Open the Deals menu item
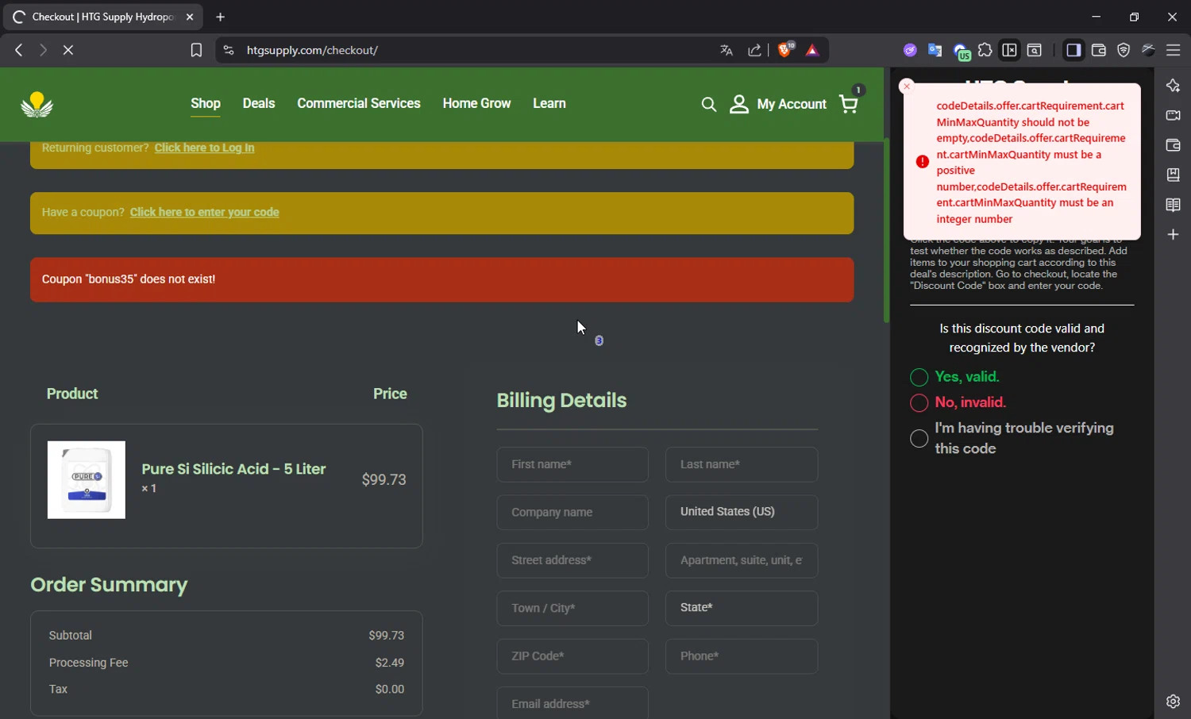The width and height of the screenshot is (1191, 719). (x=259, y=103)
